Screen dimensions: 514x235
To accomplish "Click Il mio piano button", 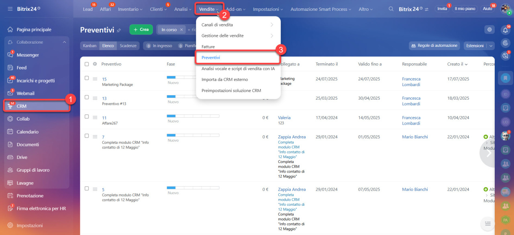I will click(465, 8).
